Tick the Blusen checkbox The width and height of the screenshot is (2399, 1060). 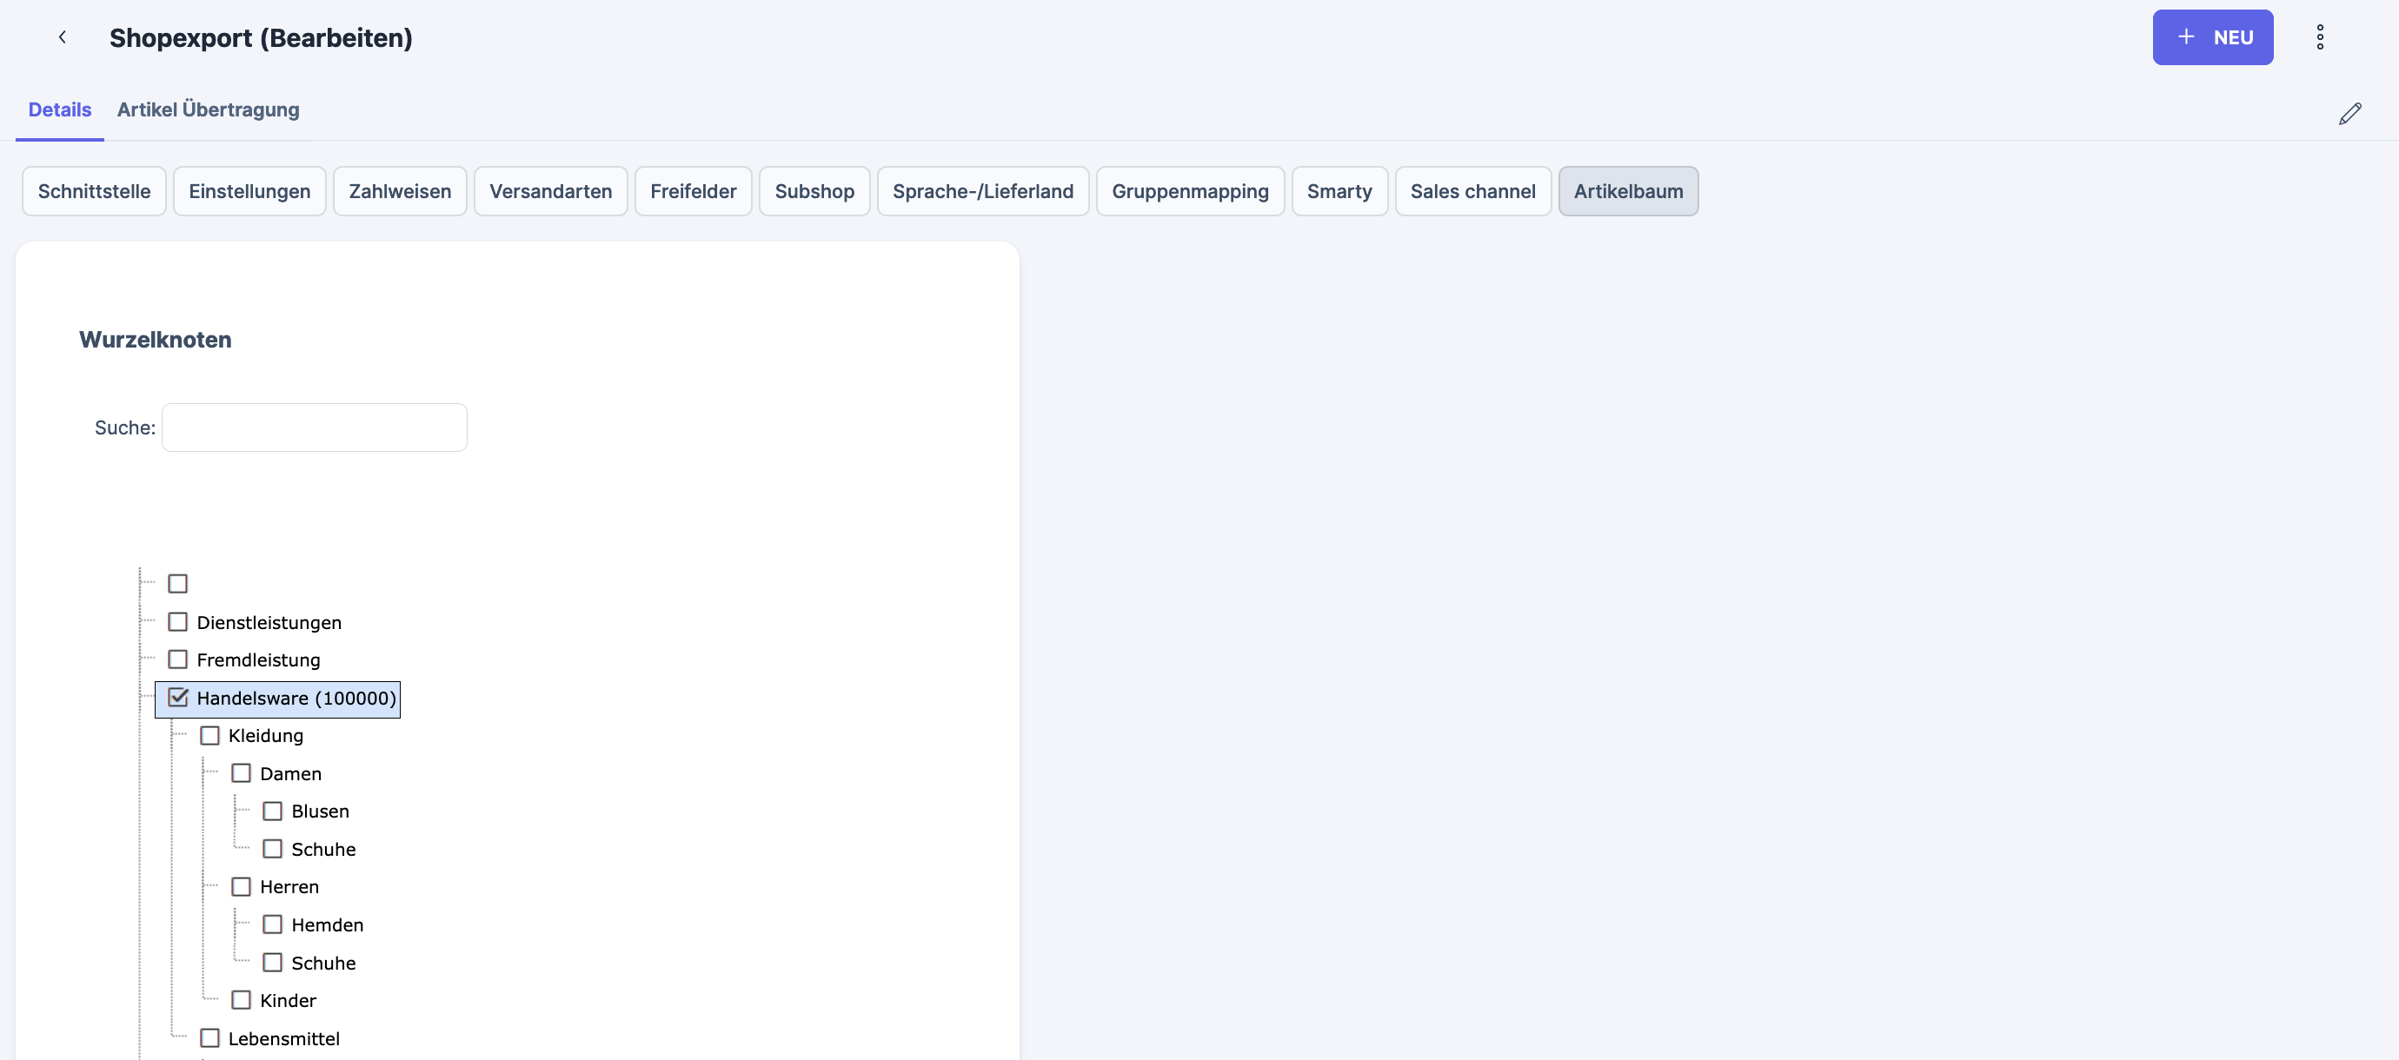point(272,812)
